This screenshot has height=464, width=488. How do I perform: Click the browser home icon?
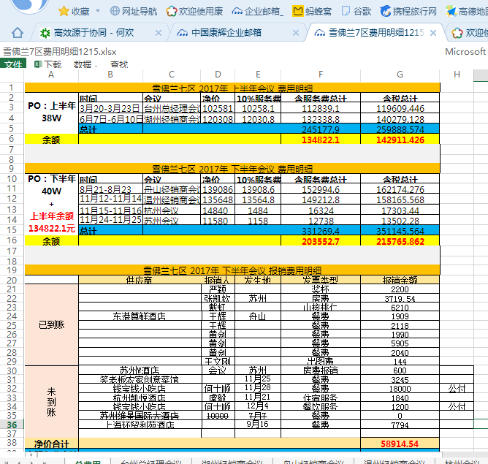point(18,33)
